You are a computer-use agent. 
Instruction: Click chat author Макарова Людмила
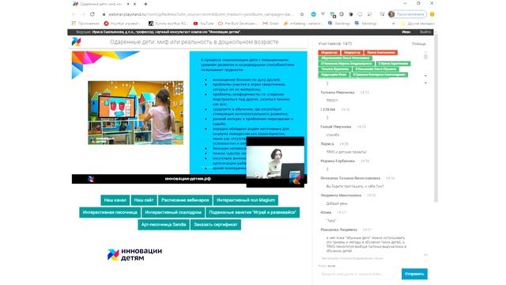click(x=339, y=230)
